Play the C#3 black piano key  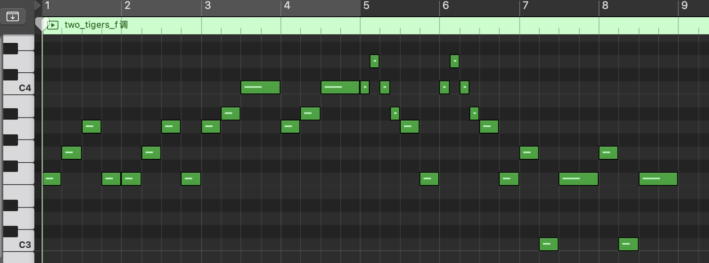(10, 231)
